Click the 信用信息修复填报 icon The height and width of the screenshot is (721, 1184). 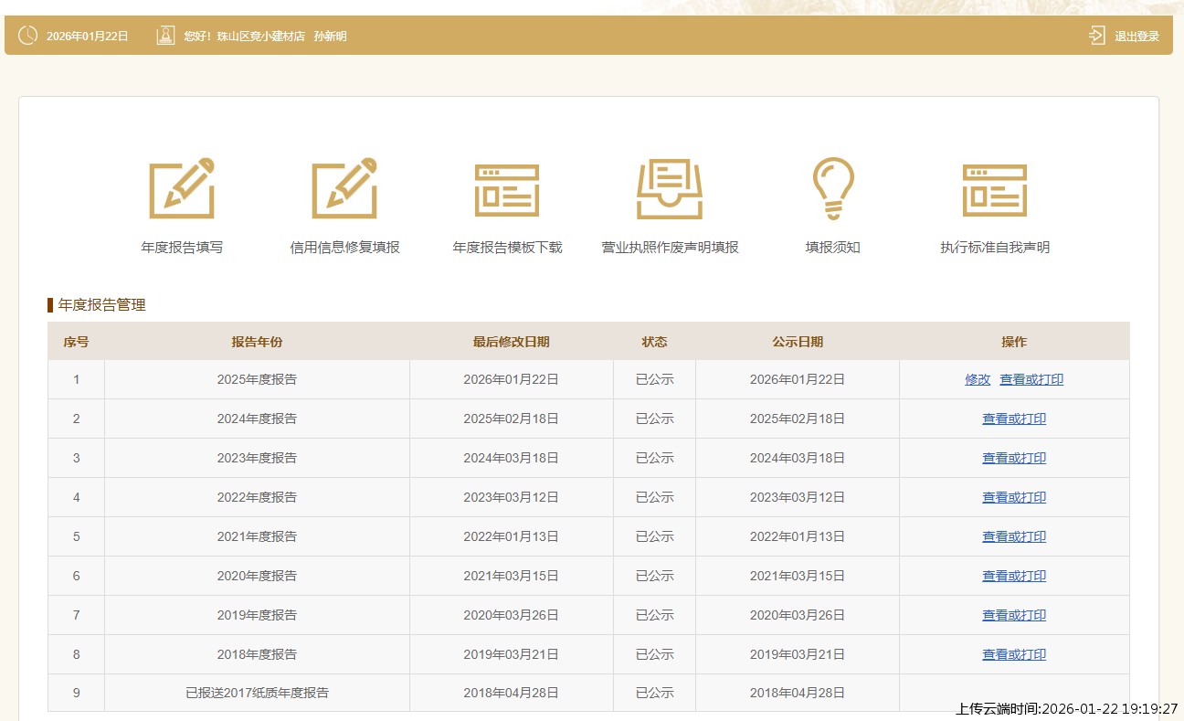point(344,188)
